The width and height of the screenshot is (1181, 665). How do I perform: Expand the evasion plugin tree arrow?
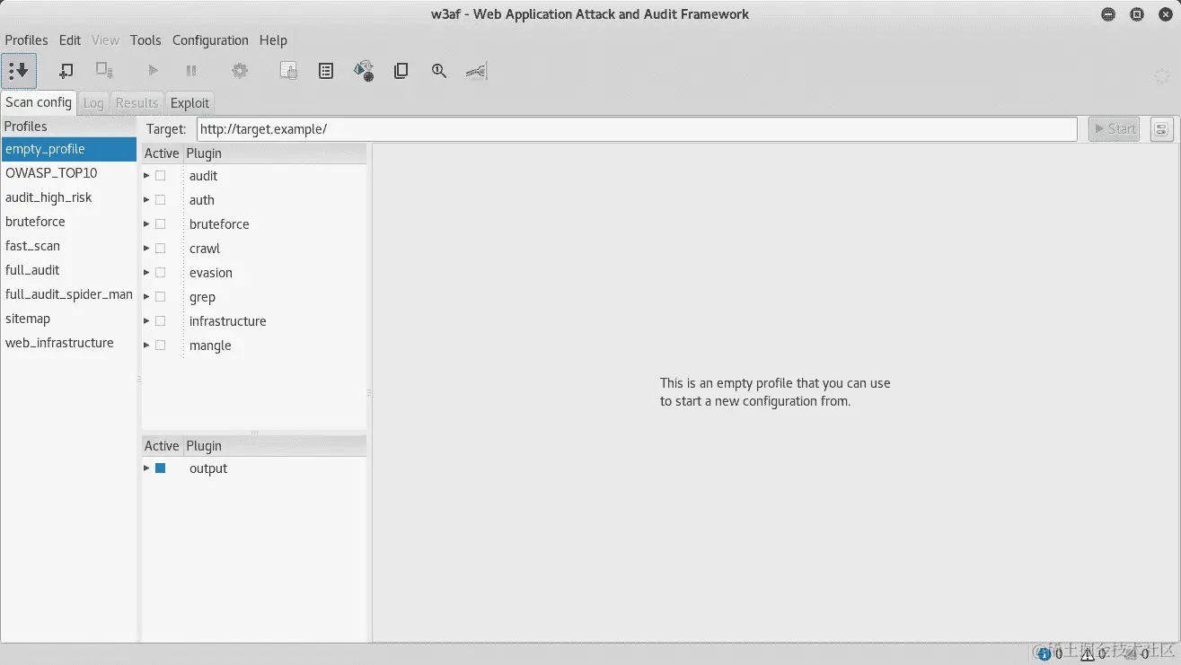pyautogui.click(x=146, y=273)
